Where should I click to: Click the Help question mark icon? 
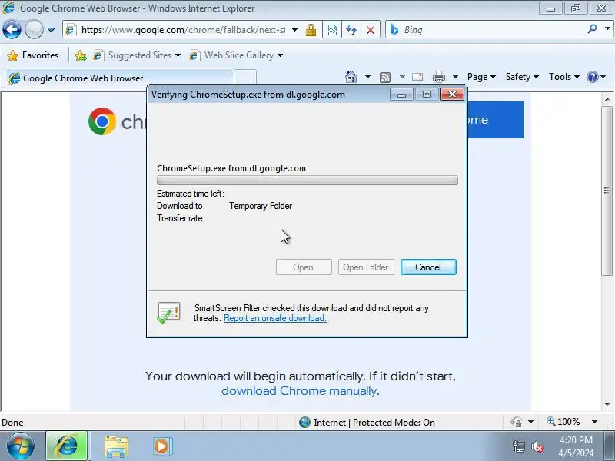pyautogui.click(x=593, y=77)
